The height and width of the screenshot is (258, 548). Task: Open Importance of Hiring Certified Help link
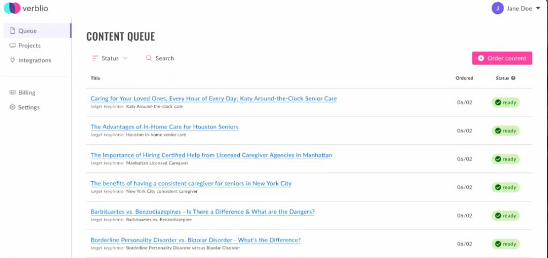[x=211, y=155]
